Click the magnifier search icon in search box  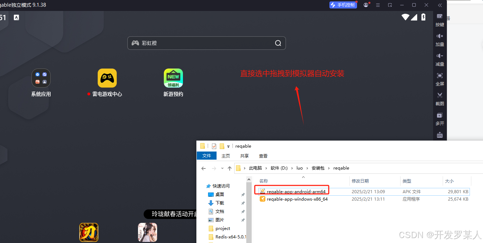point(278,43)
